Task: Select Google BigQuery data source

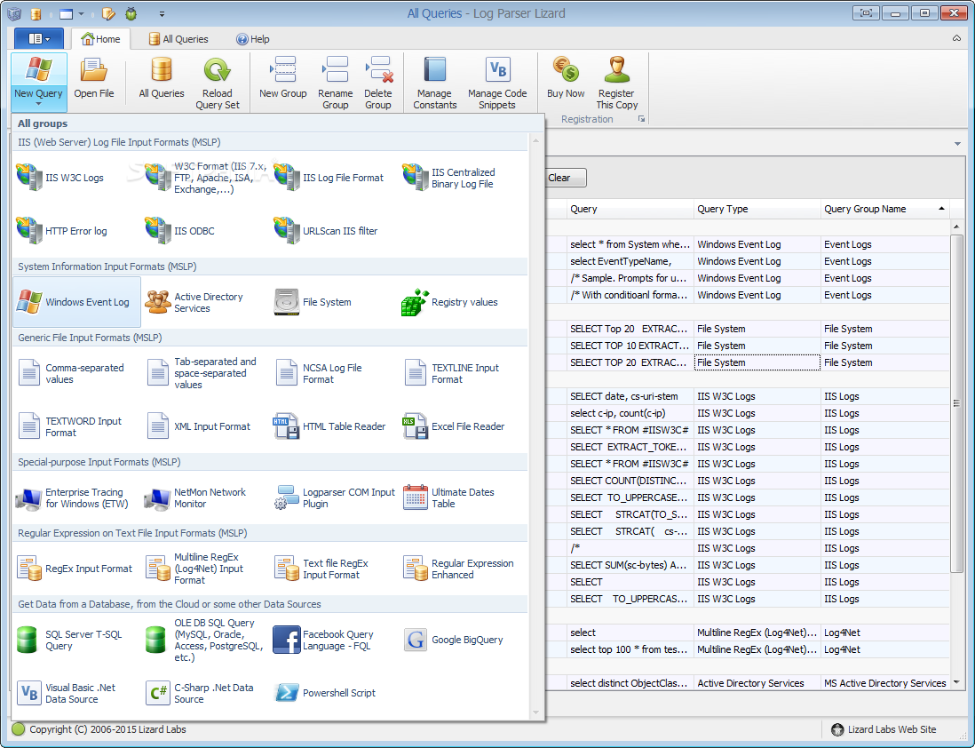Action: [463, 641]
